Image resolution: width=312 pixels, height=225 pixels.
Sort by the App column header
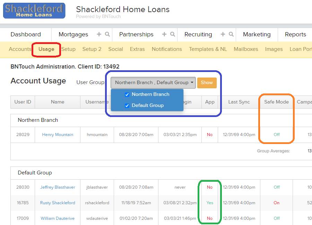click(210, 102)
